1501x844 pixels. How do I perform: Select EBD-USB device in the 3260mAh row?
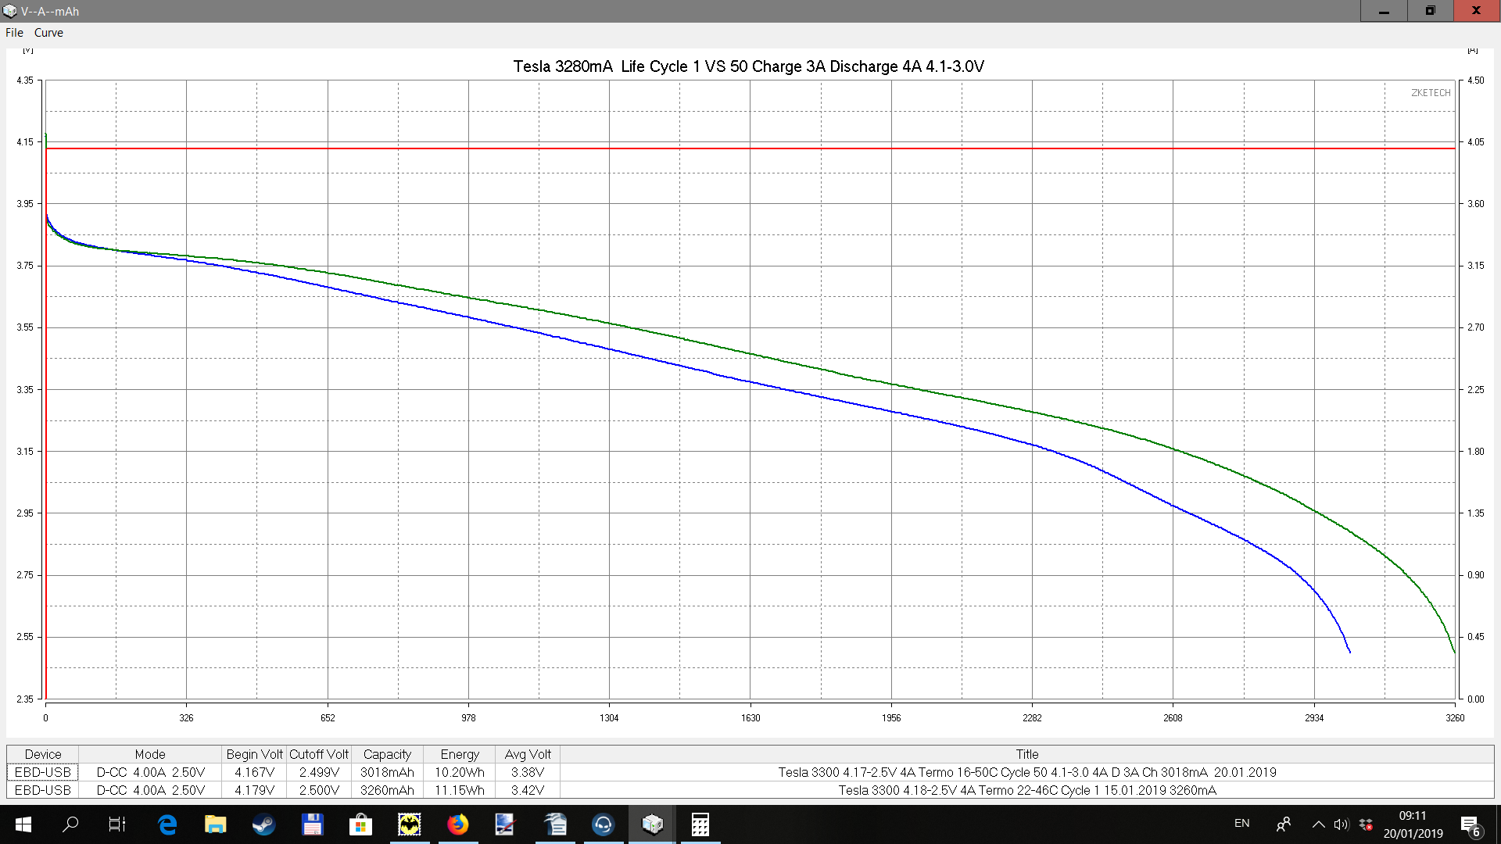43,790
